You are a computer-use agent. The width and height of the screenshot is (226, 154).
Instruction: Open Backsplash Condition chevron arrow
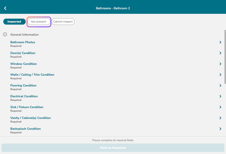pos(220,129)
